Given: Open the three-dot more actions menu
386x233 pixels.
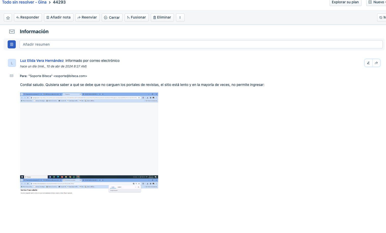Looking at the screenshot, I should point(180,17).
